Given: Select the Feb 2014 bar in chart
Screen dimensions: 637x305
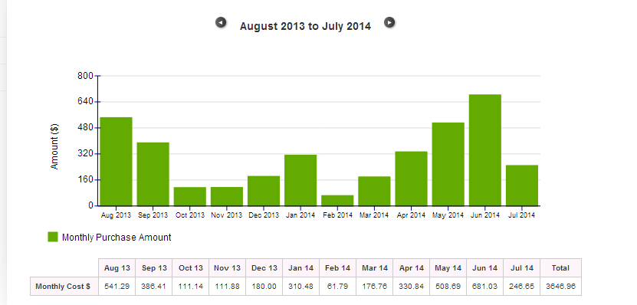Looking at the screenshot, I should 337,200.
